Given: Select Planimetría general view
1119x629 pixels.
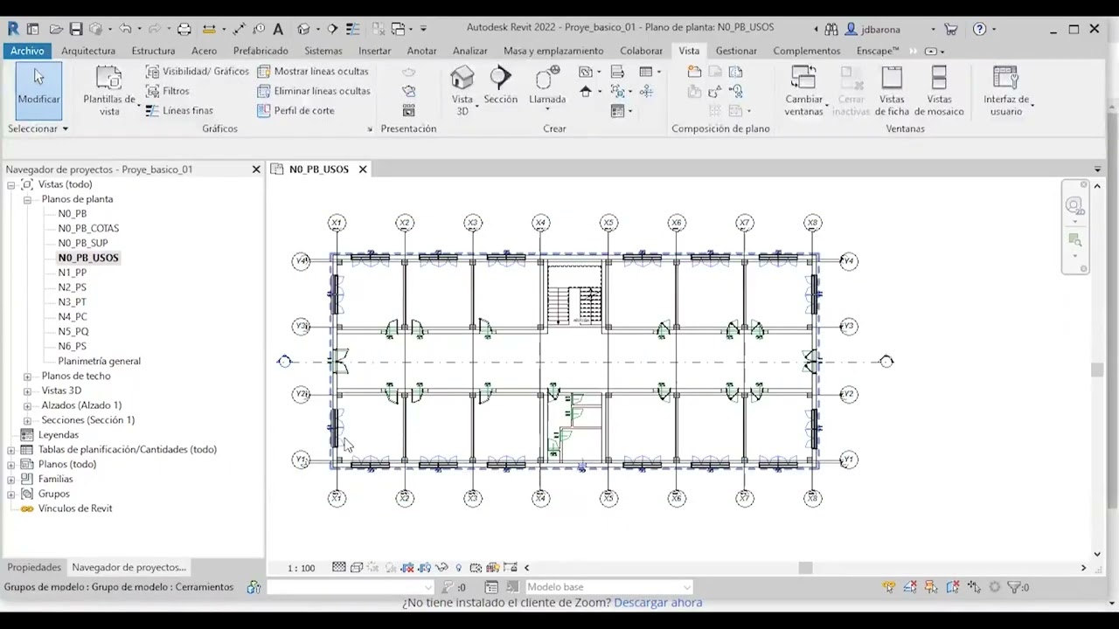Looking at the screenshot, I should point(99,361).
